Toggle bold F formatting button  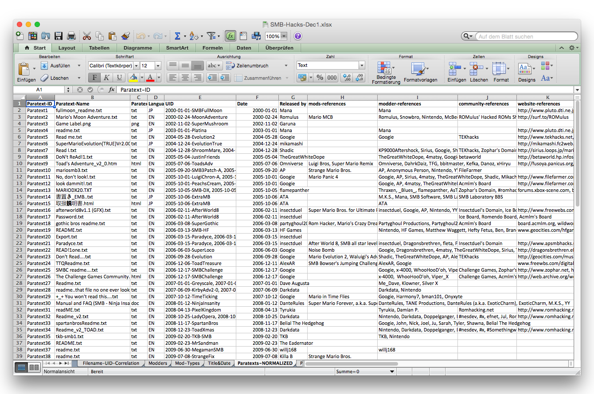(94, 78)
